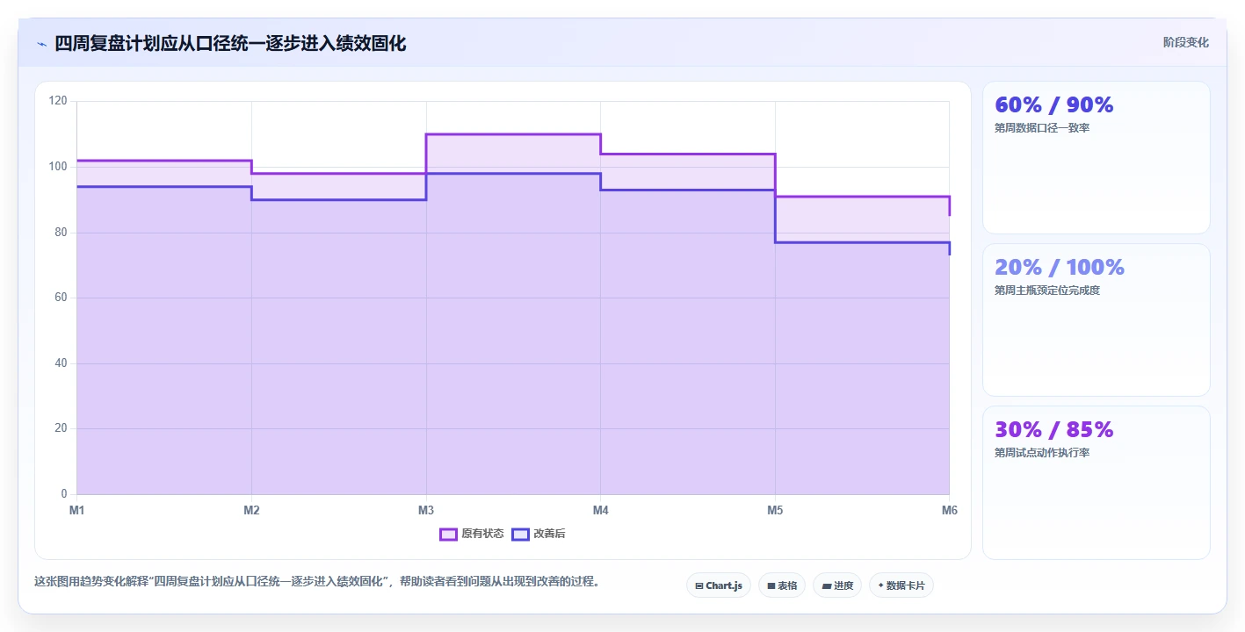Click the M4 x-axis label

[x=600, y=510]
